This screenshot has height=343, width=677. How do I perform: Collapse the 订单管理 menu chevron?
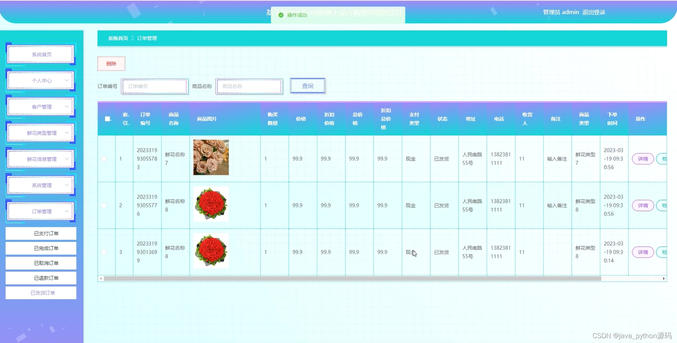point(67,211)
